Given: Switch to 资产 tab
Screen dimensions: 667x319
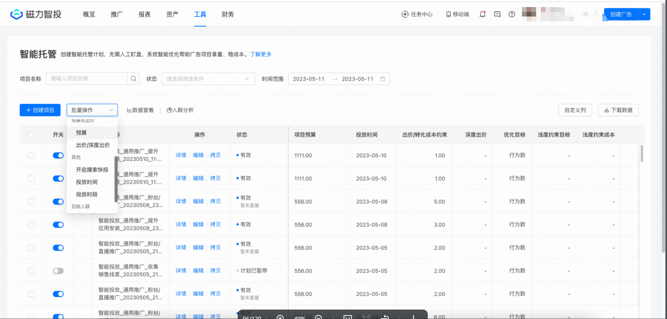Looking at the screenshot, I should (x=172, y=14).
